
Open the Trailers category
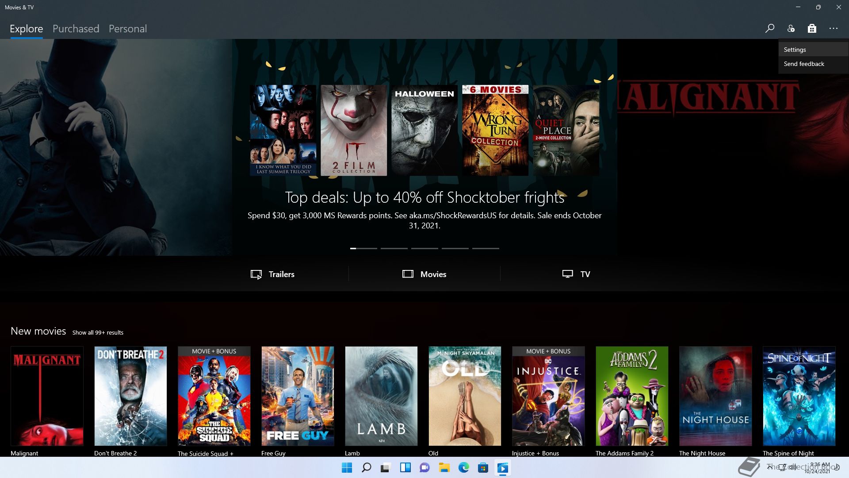tap(272, 274)
